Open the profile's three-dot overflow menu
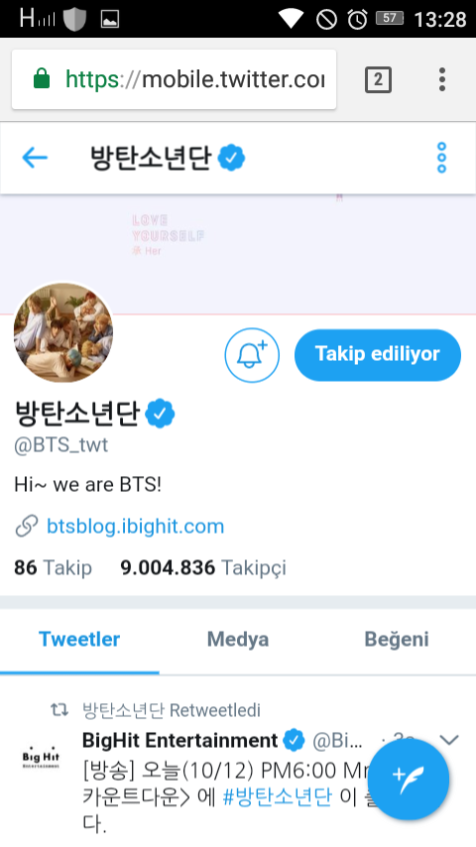The width and height of the screenshot is (476, 847). 441,158
